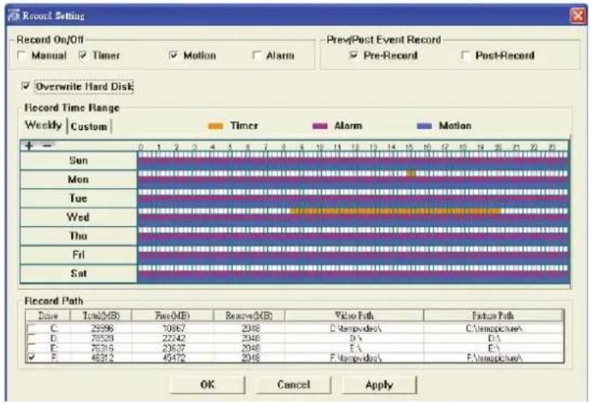Click the Free(MB) column header
This screenshot has width=591, height=403.
point(173,316)
